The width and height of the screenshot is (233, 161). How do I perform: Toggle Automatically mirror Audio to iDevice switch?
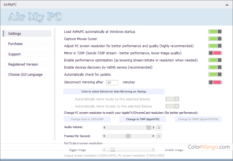(x=172, y=99)
